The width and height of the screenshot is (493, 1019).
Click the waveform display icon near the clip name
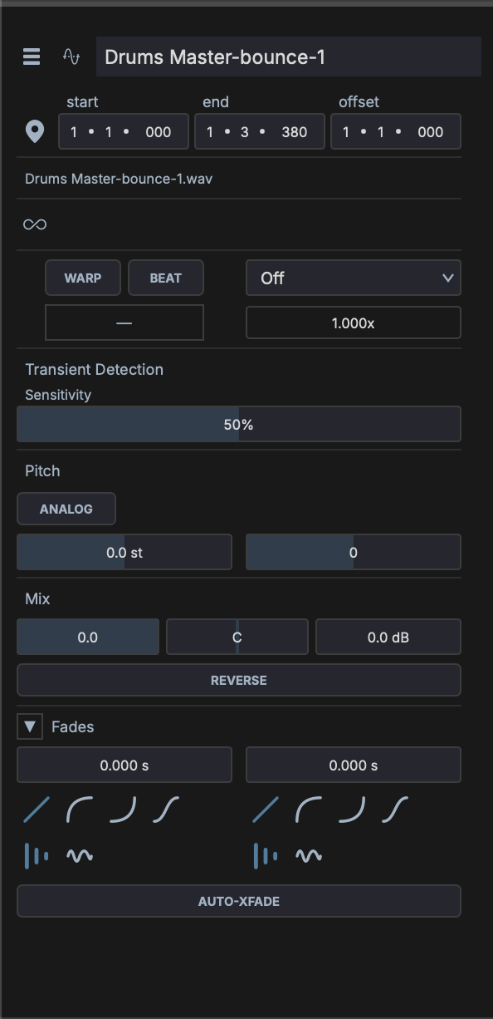tap(70, 57)
